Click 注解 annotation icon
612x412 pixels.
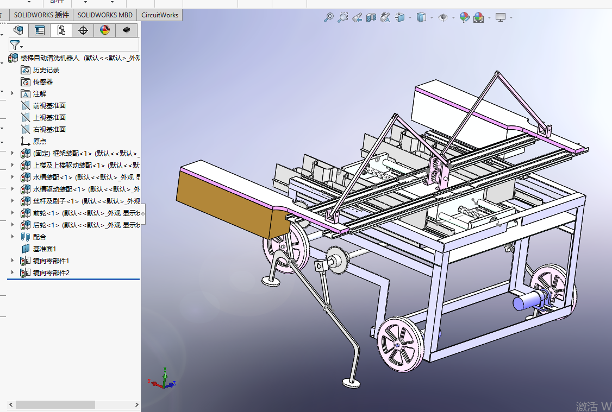pos(26,94)
